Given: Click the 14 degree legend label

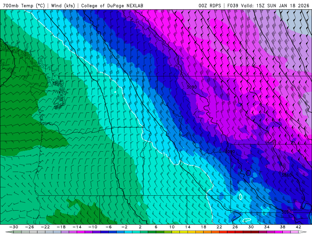Looking at the screenshot, I should (188, 227).
